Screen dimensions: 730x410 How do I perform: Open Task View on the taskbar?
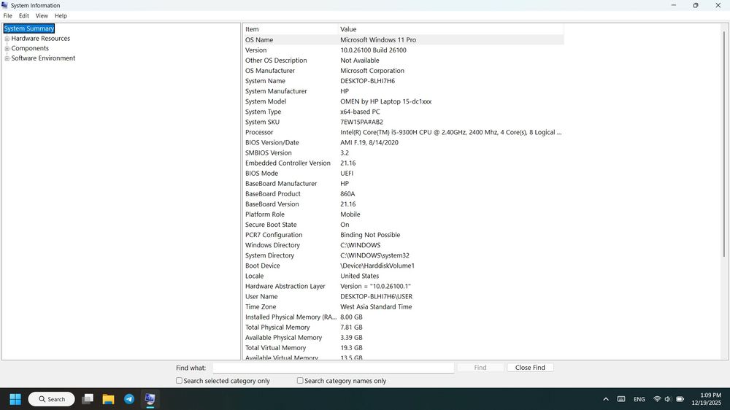[88, 399]
